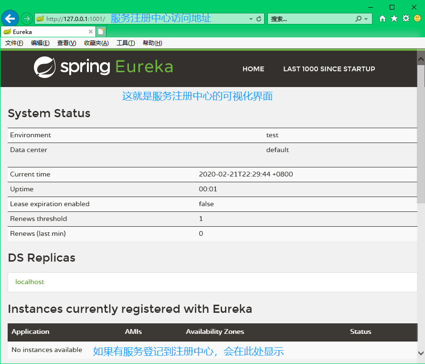Click the "default" data center value

point(277,150)
